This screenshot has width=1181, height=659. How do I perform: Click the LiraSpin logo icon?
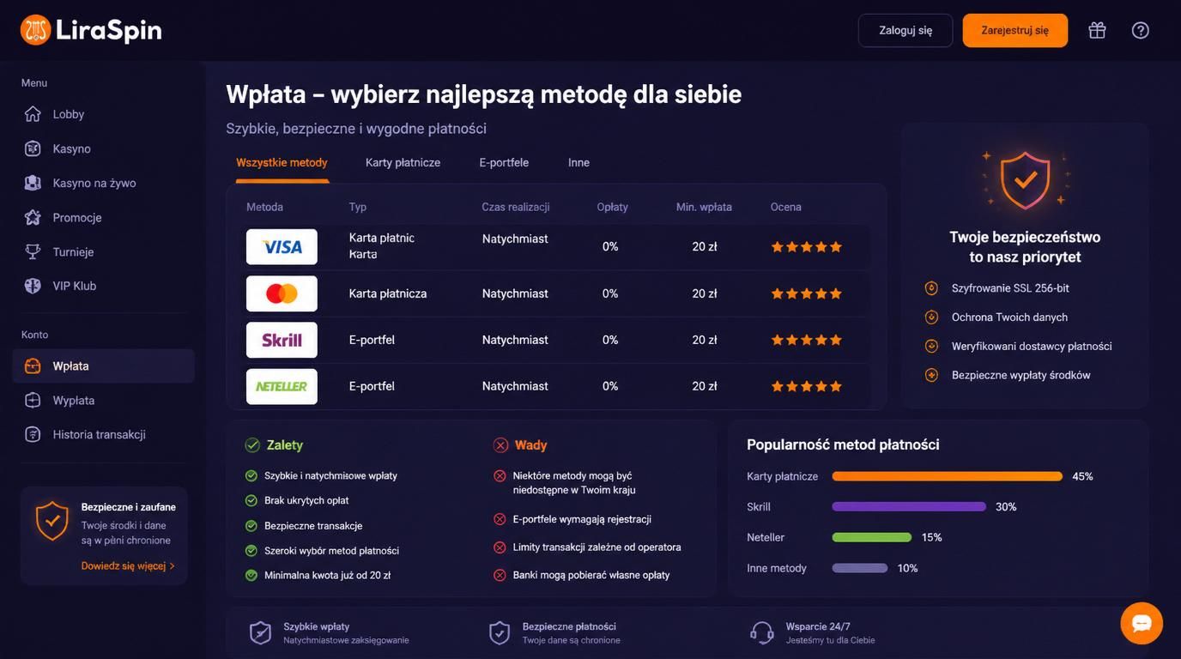click(35, 30)
